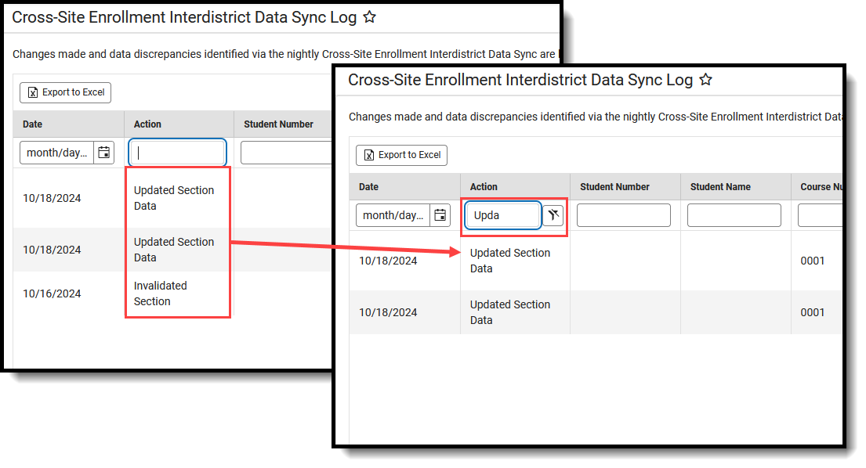Click the Student Name filter field in front window

pyautogui.click(x=734, y=215)
